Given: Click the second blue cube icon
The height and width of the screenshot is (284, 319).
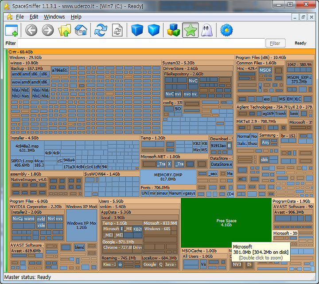Looking at the screenshot, I should point(154,30).
